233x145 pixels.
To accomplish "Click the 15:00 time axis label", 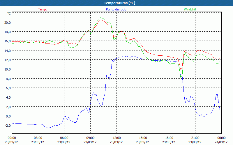I will point(143,138).
